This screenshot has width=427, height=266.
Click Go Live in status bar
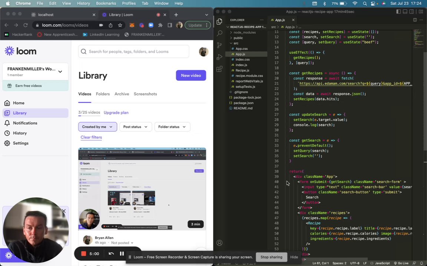[401, 263]
